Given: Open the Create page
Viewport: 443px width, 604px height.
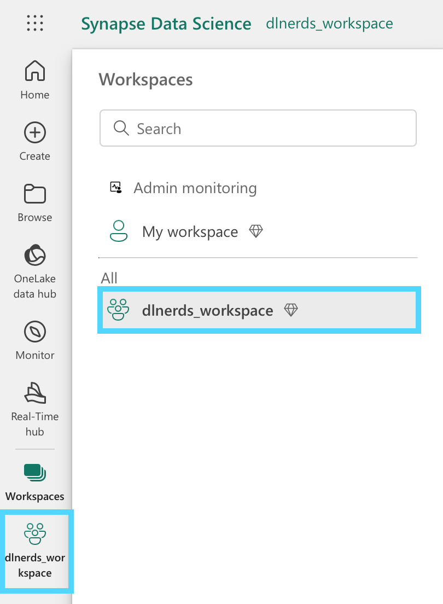Looking at the screenshot, I should (35, 141).
